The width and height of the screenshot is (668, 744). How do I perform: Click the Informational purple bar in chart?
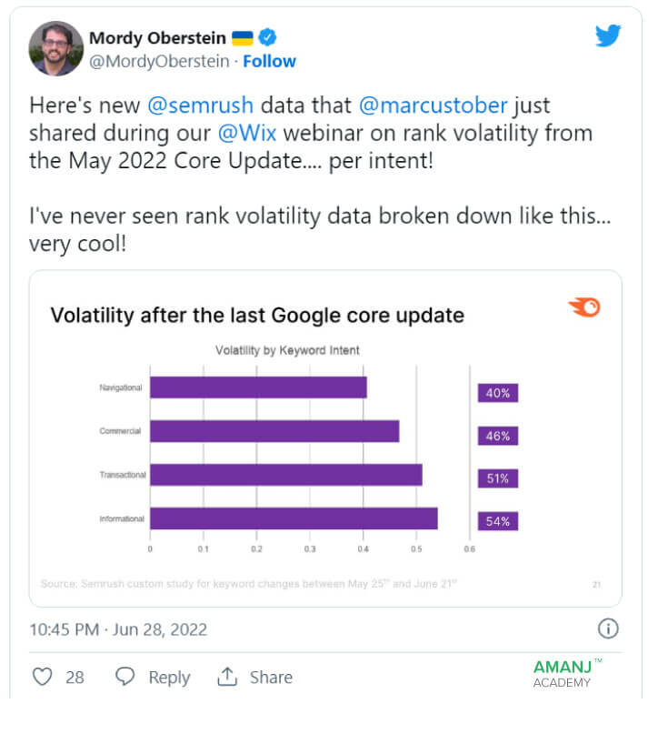pos(294,518)
